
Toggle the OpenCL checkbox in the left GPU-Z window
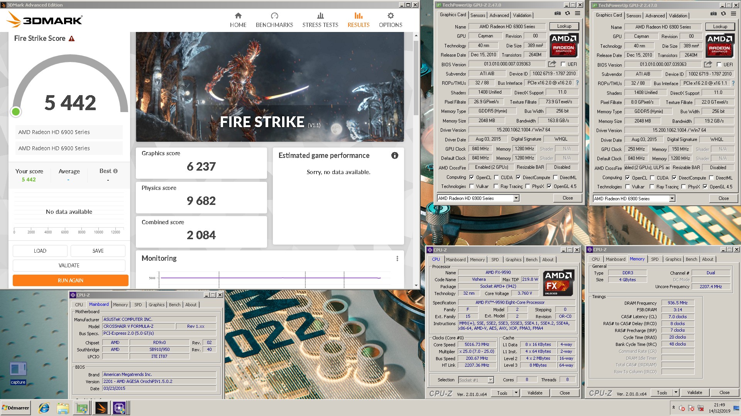point(472,178)
